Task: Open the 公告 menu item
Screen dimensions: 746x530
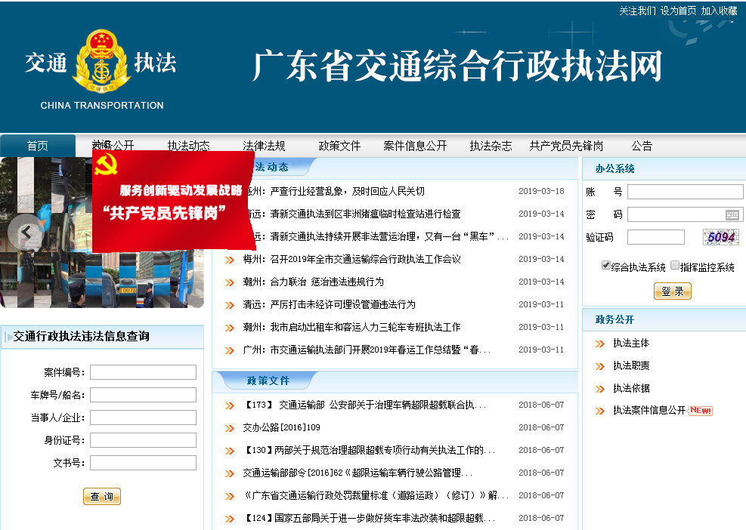Action: pos(642,146)
